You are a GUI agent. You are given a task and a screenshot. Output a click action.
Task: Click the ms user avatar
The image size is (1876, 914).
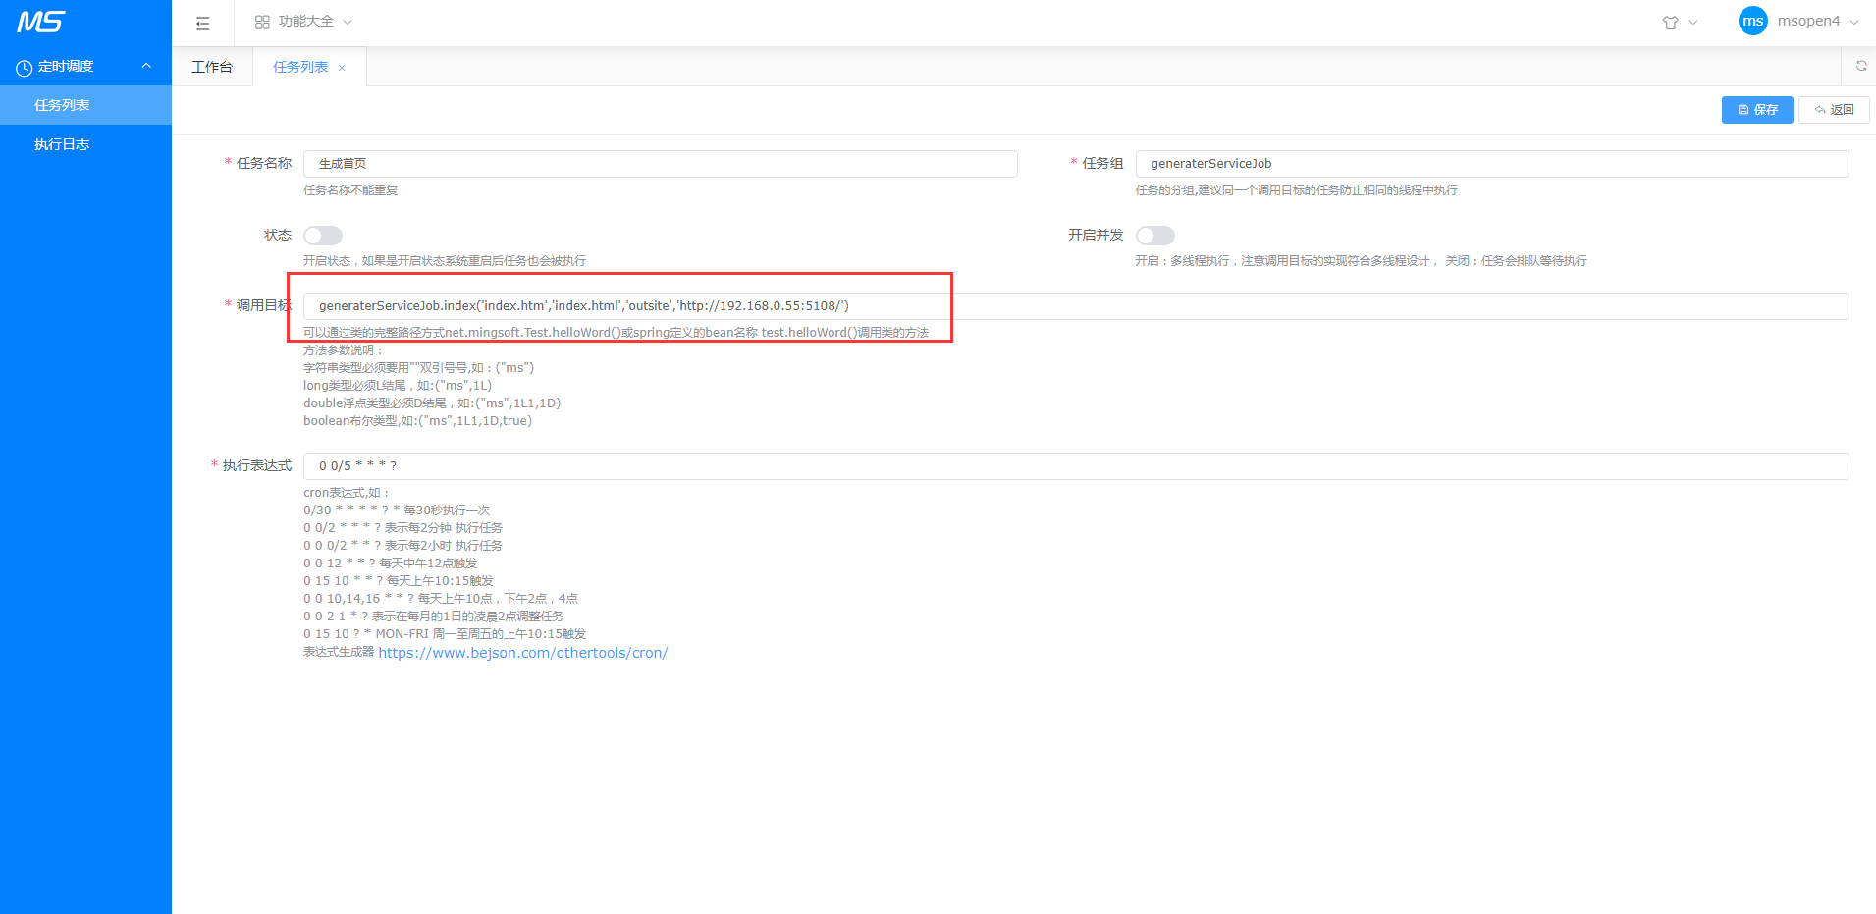point(1752,21)
